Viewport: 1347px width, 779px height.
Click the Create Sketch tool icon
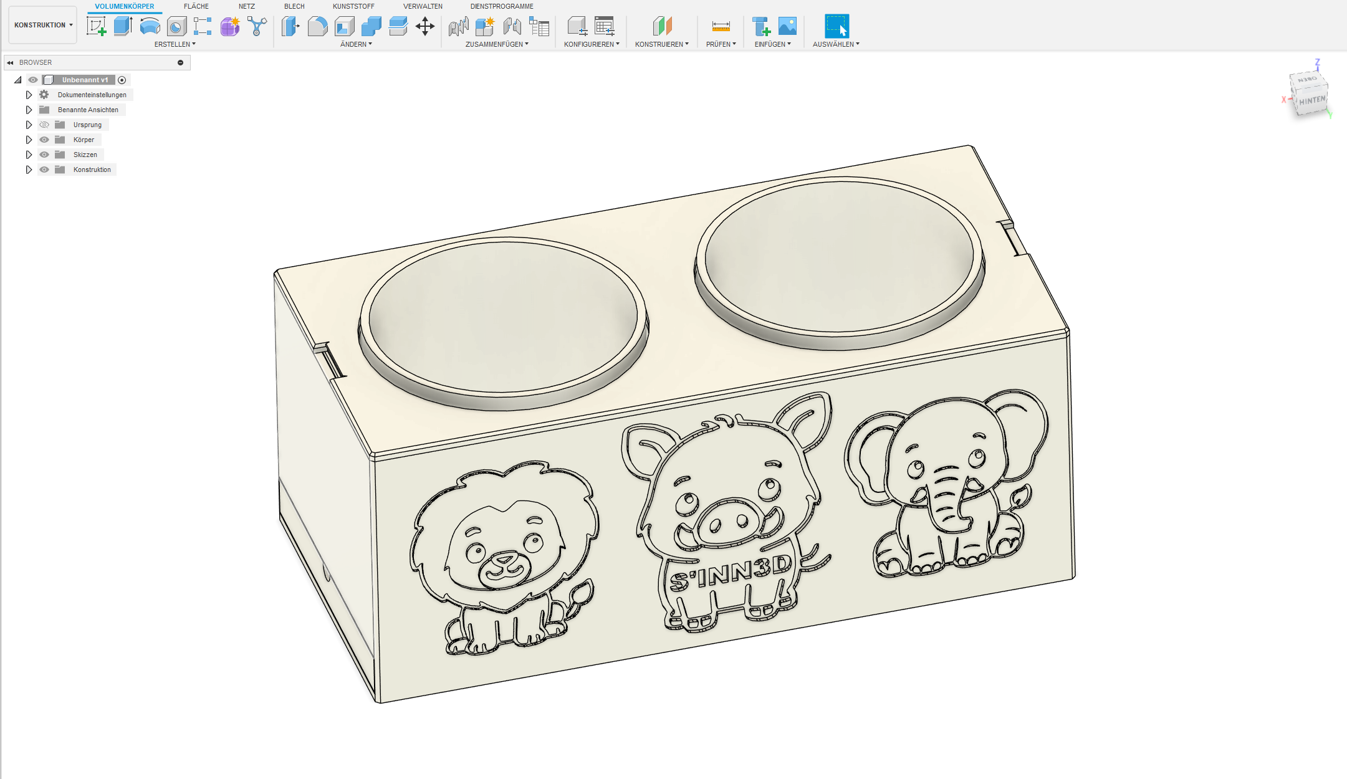coord(96,26)
